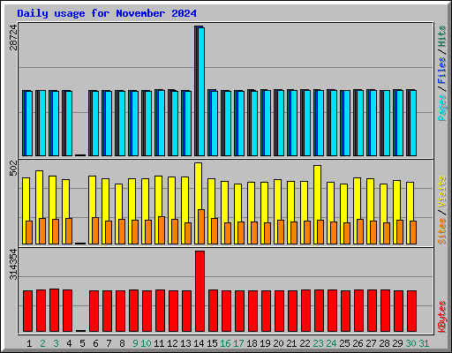Click the tall red KBytes bar for day 14
452x353 pixels.
(x=200, y=291)
